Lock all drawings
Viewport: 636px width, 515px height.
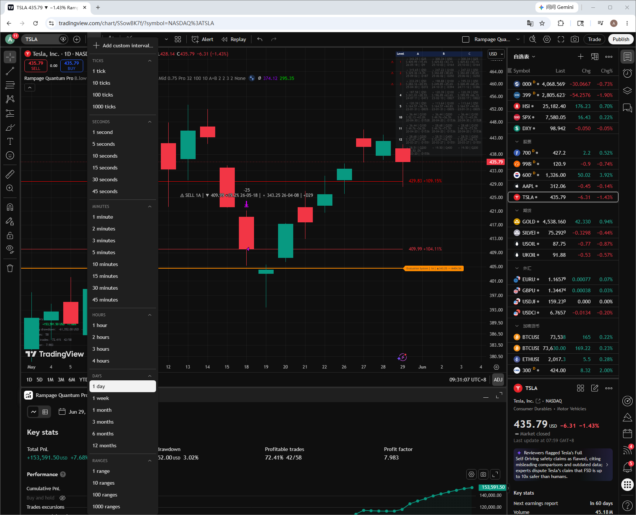tap(10, 235)
